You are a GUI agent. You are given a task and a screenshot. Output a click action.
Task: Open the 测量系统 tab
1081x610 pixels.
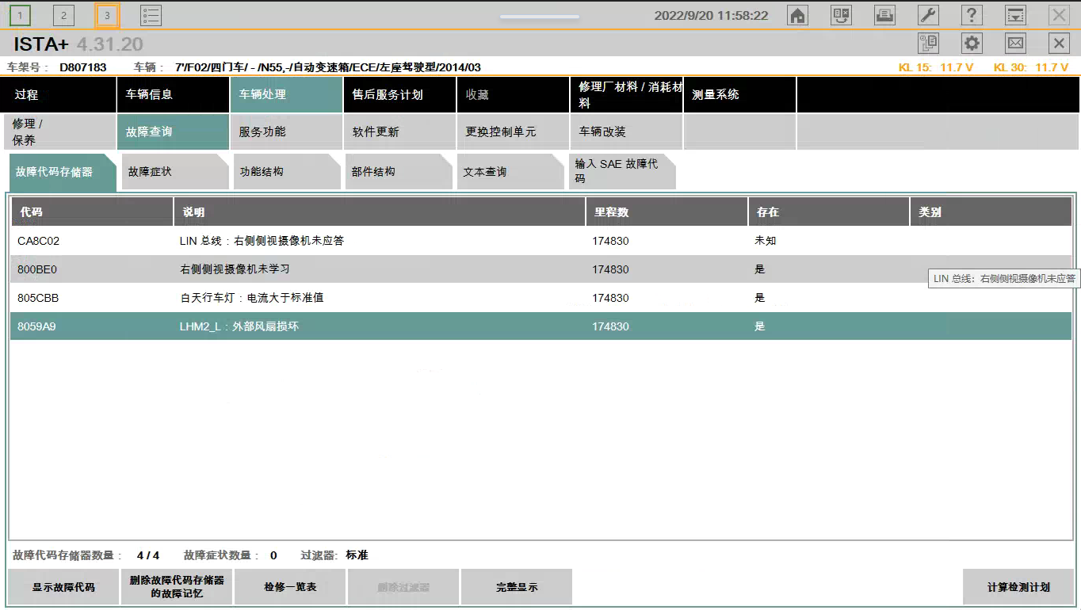coord(739,94)
